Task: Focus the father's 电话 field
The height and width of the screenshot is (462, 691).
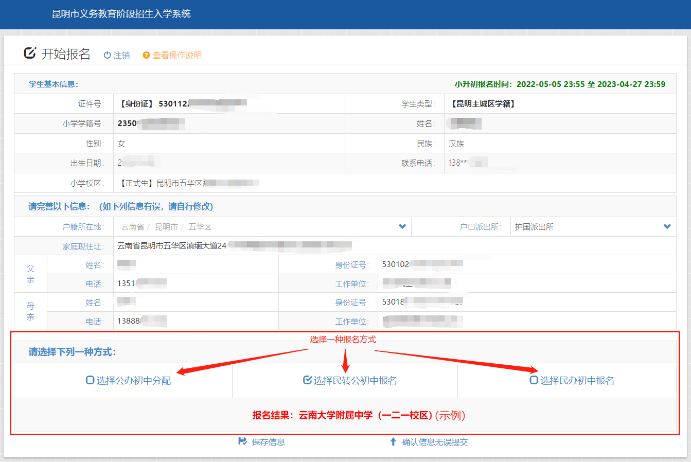Action: [196, 283]
